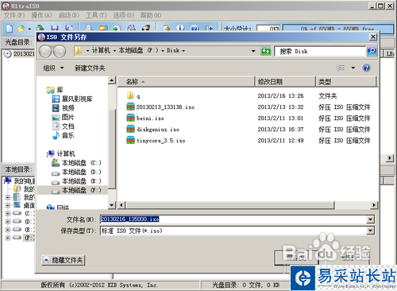This screenshot has height=291, width=397.
Task: Expand 桌面 node in UltraISO local tree
Action: (8, 205)
